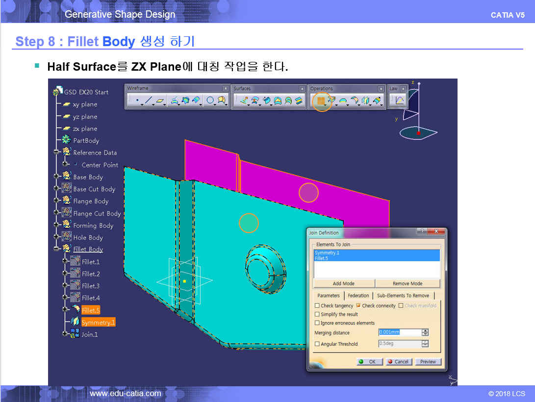Expand the Base Body tree node
Viewport: 535px width, 402px height.
pos(56,177)
